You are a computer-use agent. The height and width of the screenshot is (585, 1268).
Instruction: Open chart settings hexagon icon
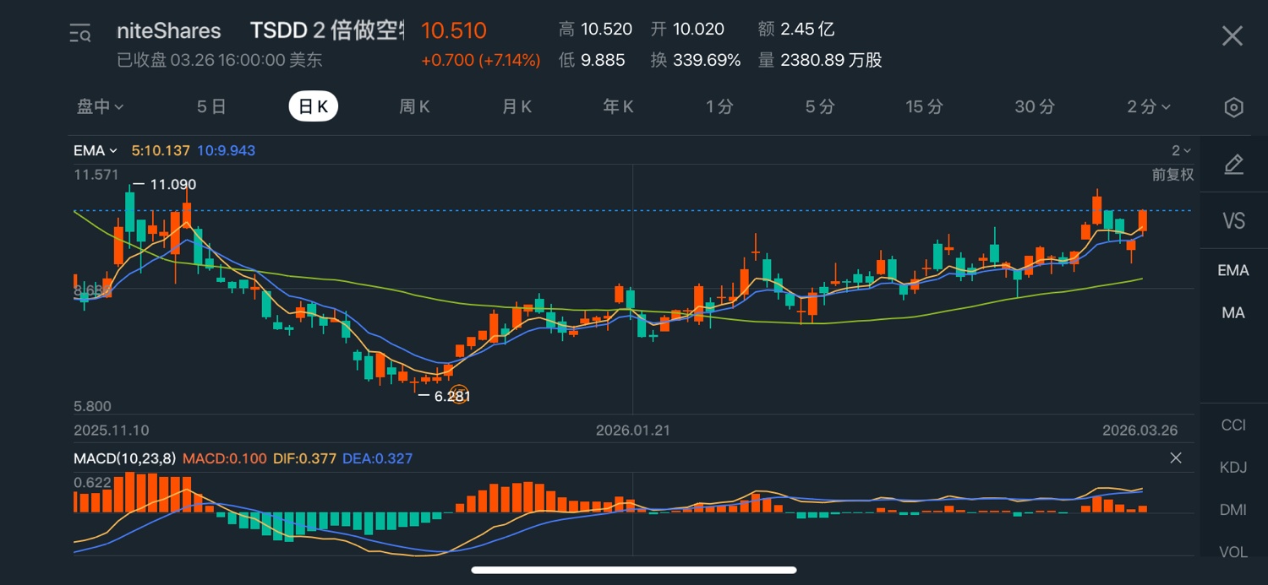(x=1233, y=107)
